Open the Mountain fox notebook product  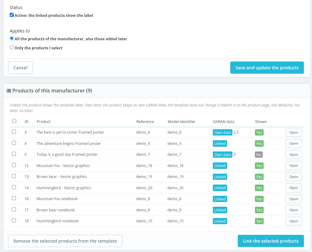point(294,199)
